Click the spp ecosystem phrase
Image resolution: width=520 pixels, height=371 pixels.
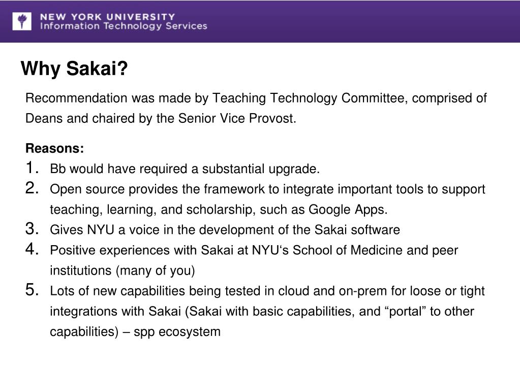177,332
